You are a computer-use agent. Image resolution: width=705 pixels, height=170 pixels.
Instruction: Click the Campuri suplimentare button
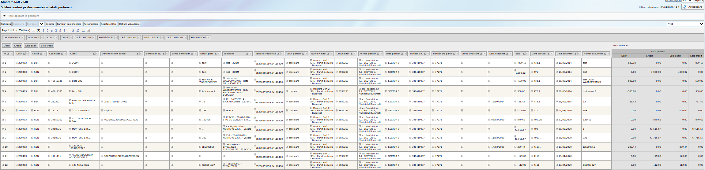coord(69,24)
